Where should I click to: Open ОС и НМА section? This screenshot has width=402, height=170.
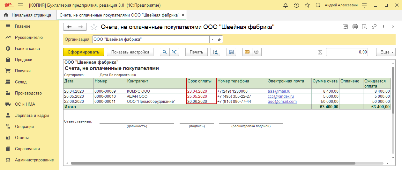click(25, 104)
